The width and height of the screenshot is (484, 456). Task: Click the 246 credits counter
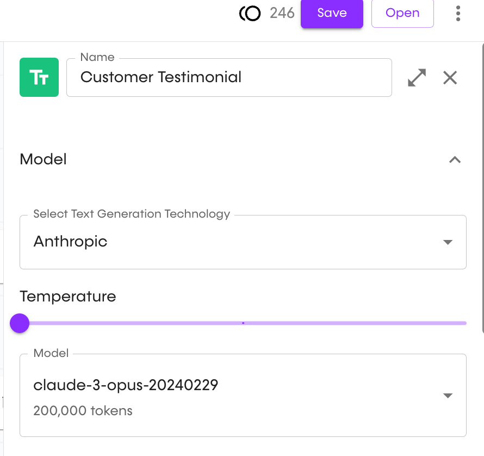282,13
